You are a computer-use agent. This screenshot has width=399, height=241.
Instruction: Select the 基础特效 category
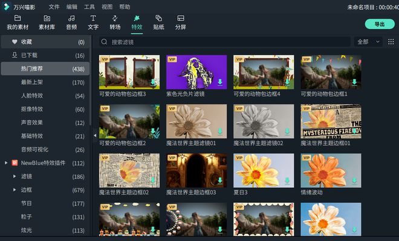[45, 136]
